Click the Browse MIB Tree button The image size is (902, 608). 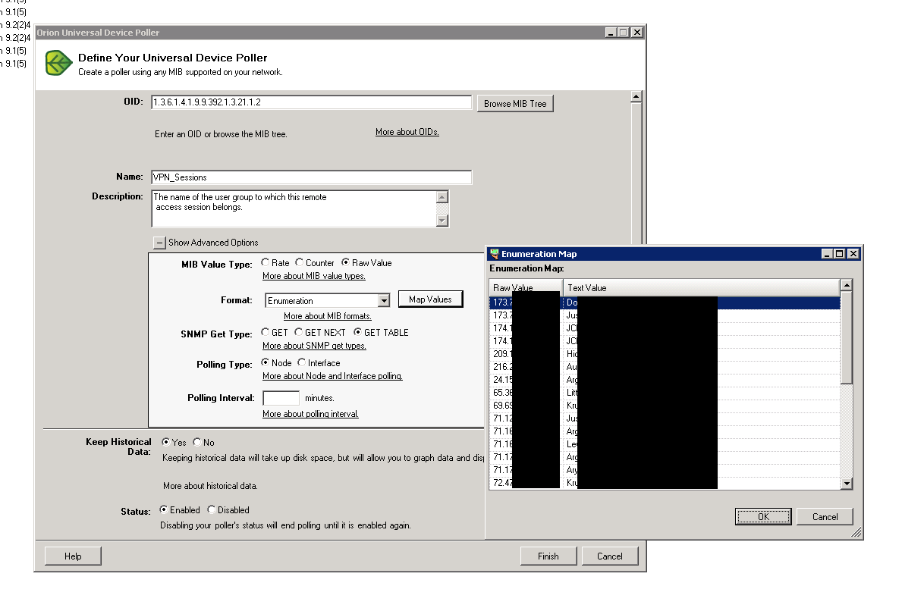515,104
